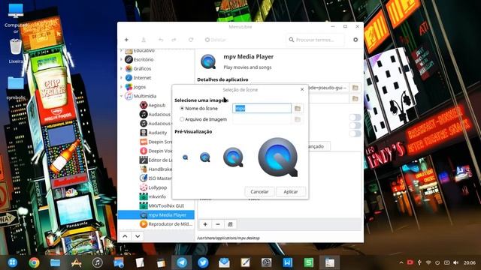Click the Cancelar button
Screen dimensions: 481x270
click(259, 192)
